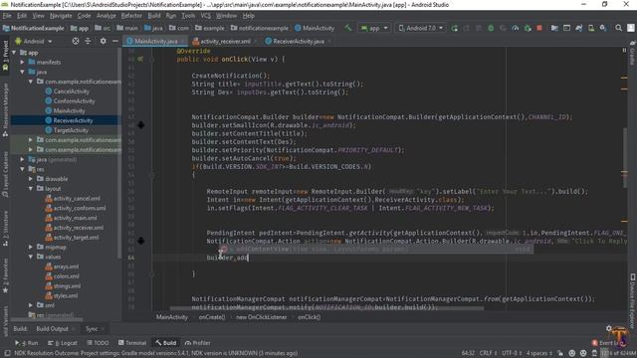
Task: Click the Event Log red badge
Action: (x=595, y=343)
